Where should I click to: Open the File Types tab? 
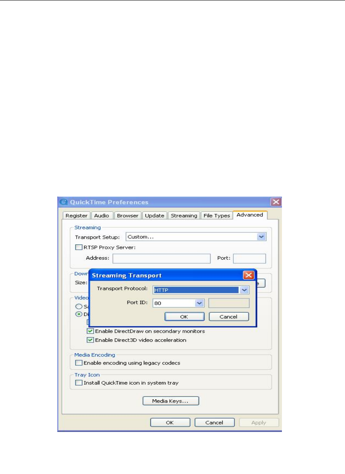pos(217,216)
